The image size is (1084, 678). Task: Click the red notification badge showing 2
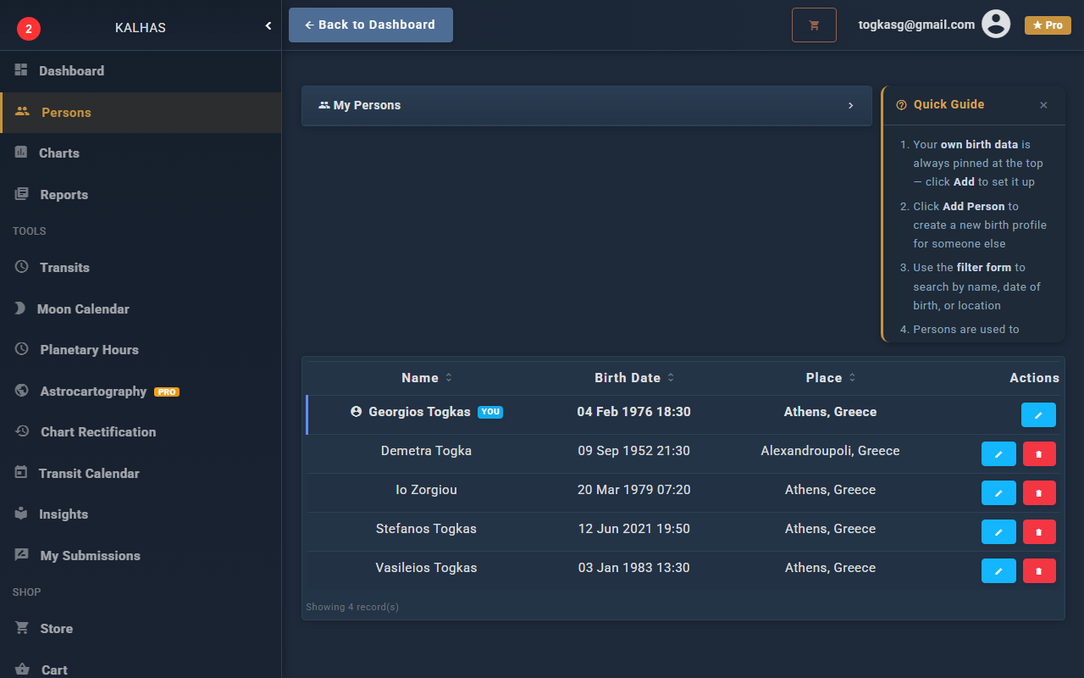point(29,29)
